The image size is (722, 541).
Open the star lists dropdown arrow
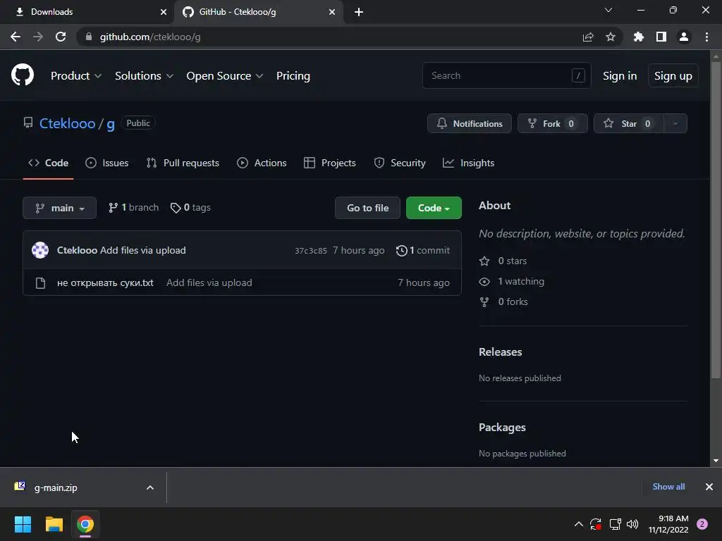coord(675,123)
